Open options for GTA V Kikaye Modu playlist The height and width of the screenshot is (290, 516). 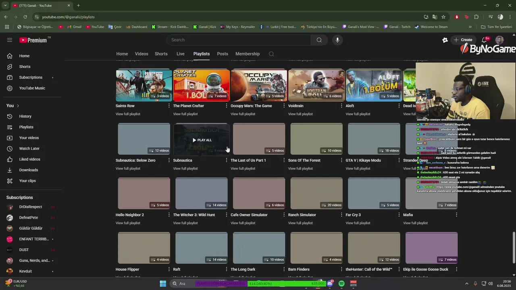pyautogui.click(x=399, y=160)
